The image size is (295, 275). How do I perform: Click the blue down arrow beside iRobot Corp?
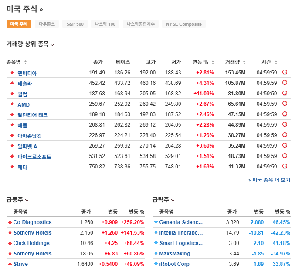156,264
